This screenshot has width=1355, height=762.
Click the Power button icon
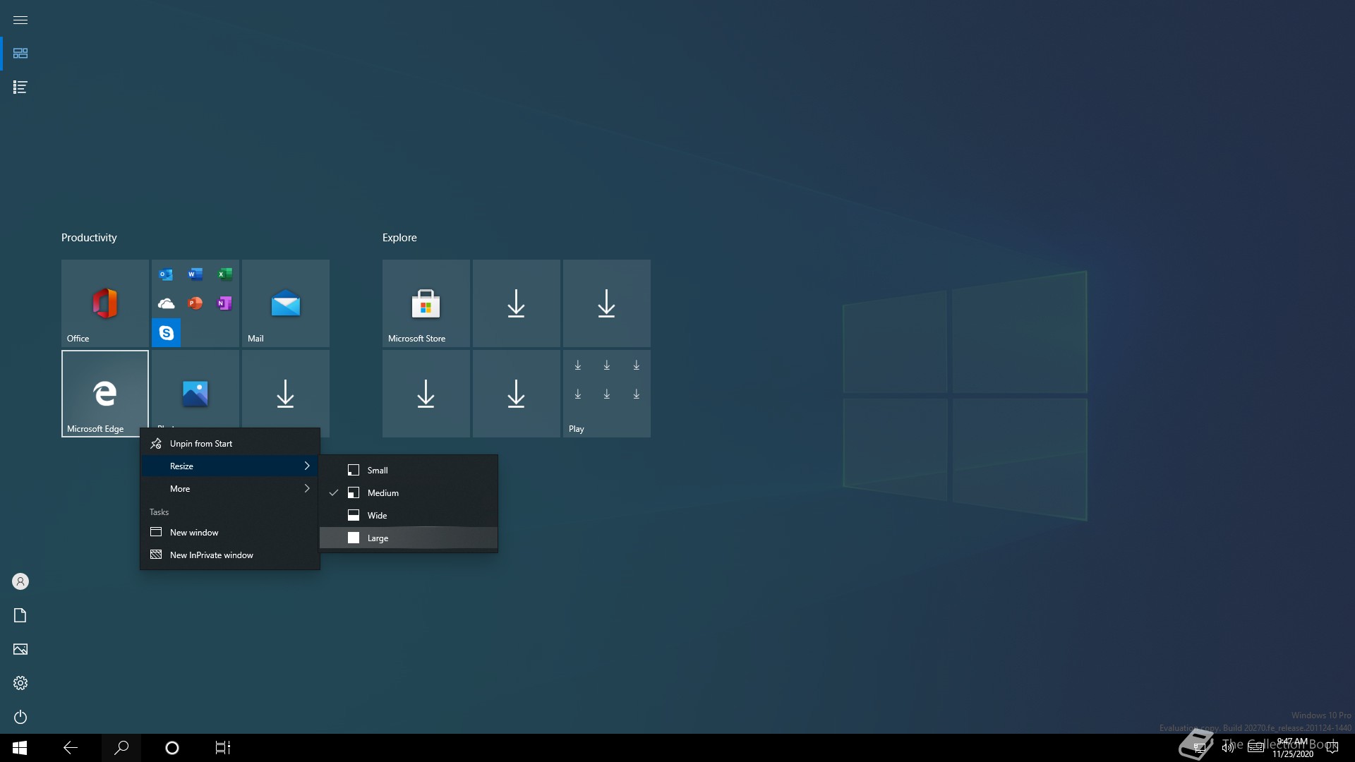click(x=20, y=717)
